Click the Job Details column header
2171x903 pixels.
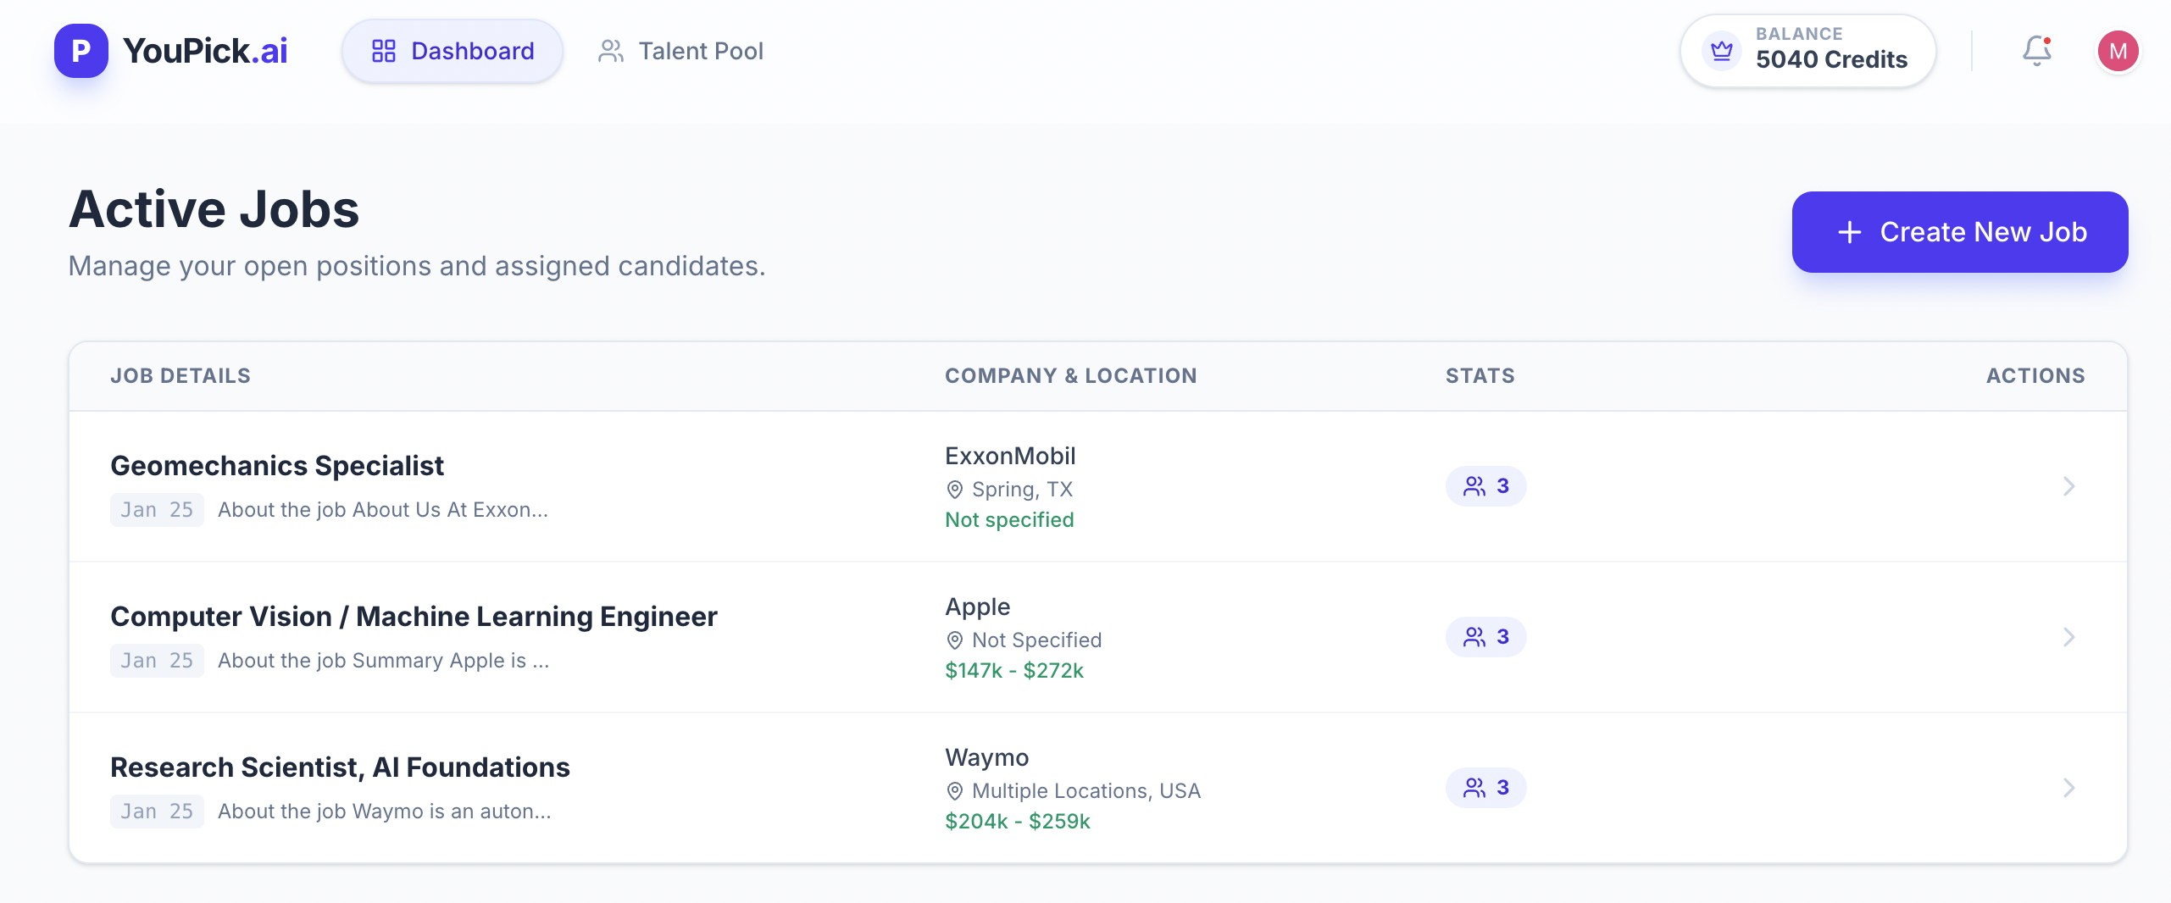pos(180,376)
